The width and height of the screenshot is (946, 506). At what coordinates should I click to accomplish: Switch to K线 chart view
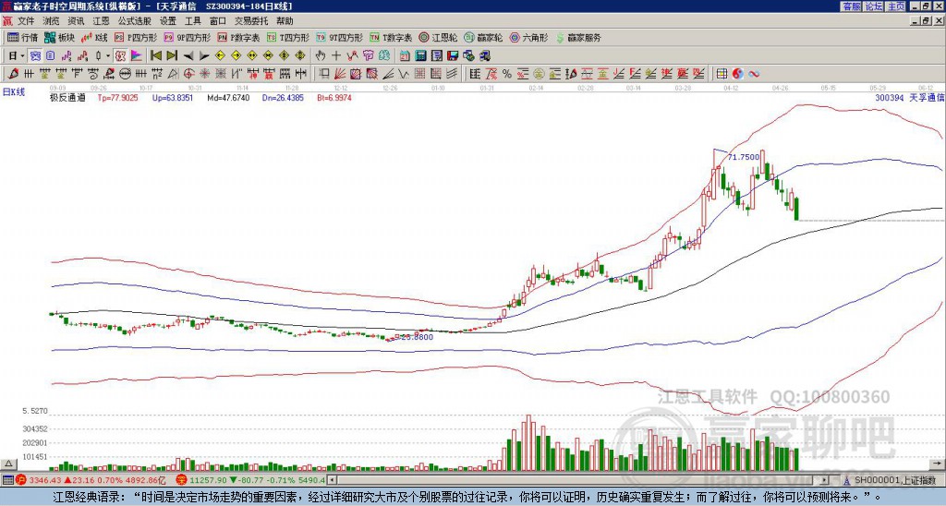pos(94,37)
